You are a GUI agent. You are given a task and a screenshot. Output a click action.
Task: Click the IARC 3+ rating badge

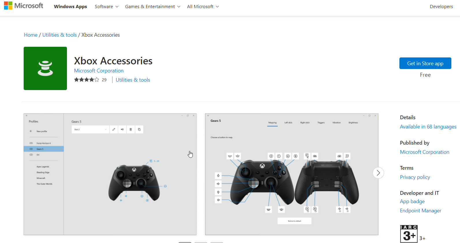point(409,234)
